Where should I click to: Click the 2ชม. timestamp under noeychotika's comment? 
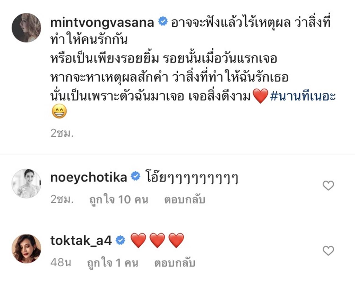(62, 199)
